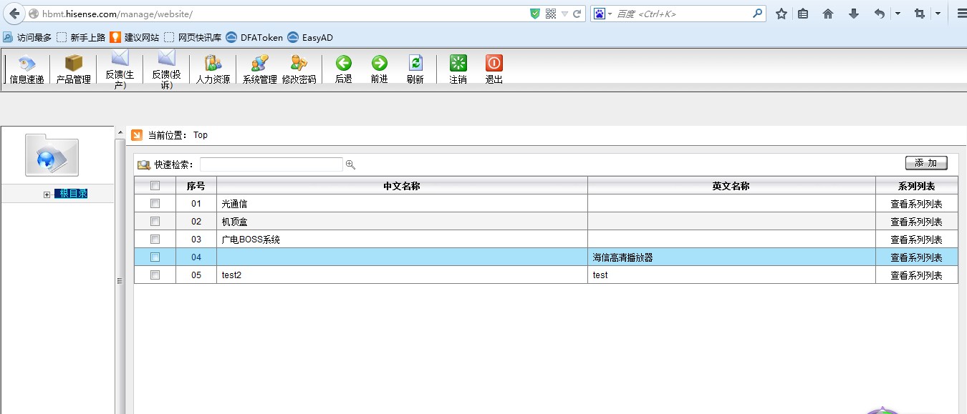Viewport: 967px width, 414px height.
Task: Click 查看系列列表 for 机顶盒
Action: pos(916,222)
